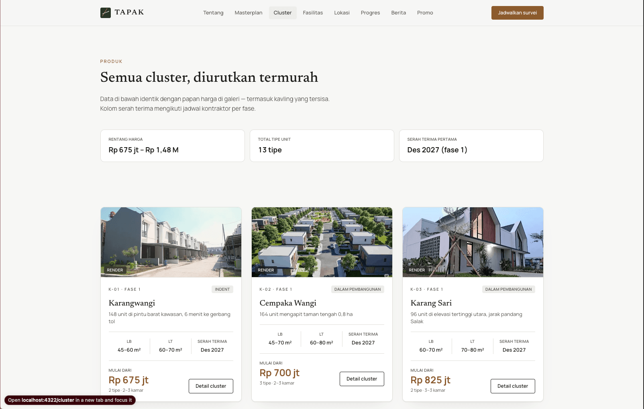Screen dimensions: 644x409
Task: Click the 'Rp 675 jt – Rp 1,48 M' value
Action: (x=144, y=150)
